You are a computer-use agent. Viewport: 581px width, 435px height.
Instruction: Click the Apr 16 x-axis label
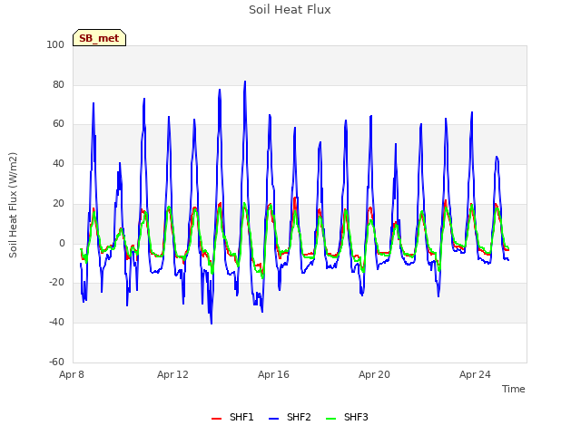coord(273,374)
